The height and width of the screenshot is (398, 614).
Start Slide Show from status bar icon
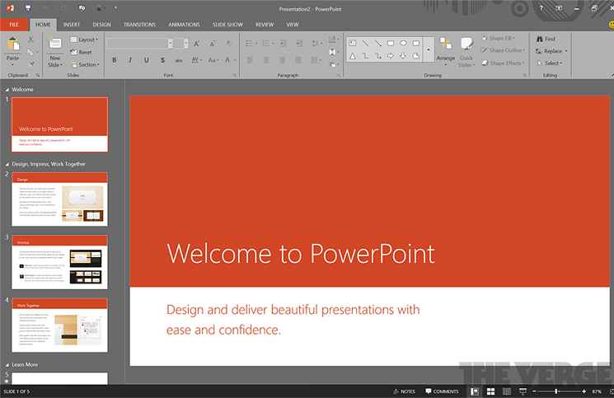coord(523,391)
